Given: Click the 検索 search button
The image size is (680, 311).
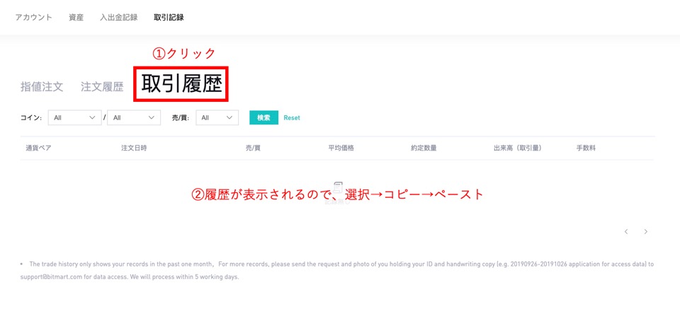Looking at the screenshot, I should click(263, 117).
